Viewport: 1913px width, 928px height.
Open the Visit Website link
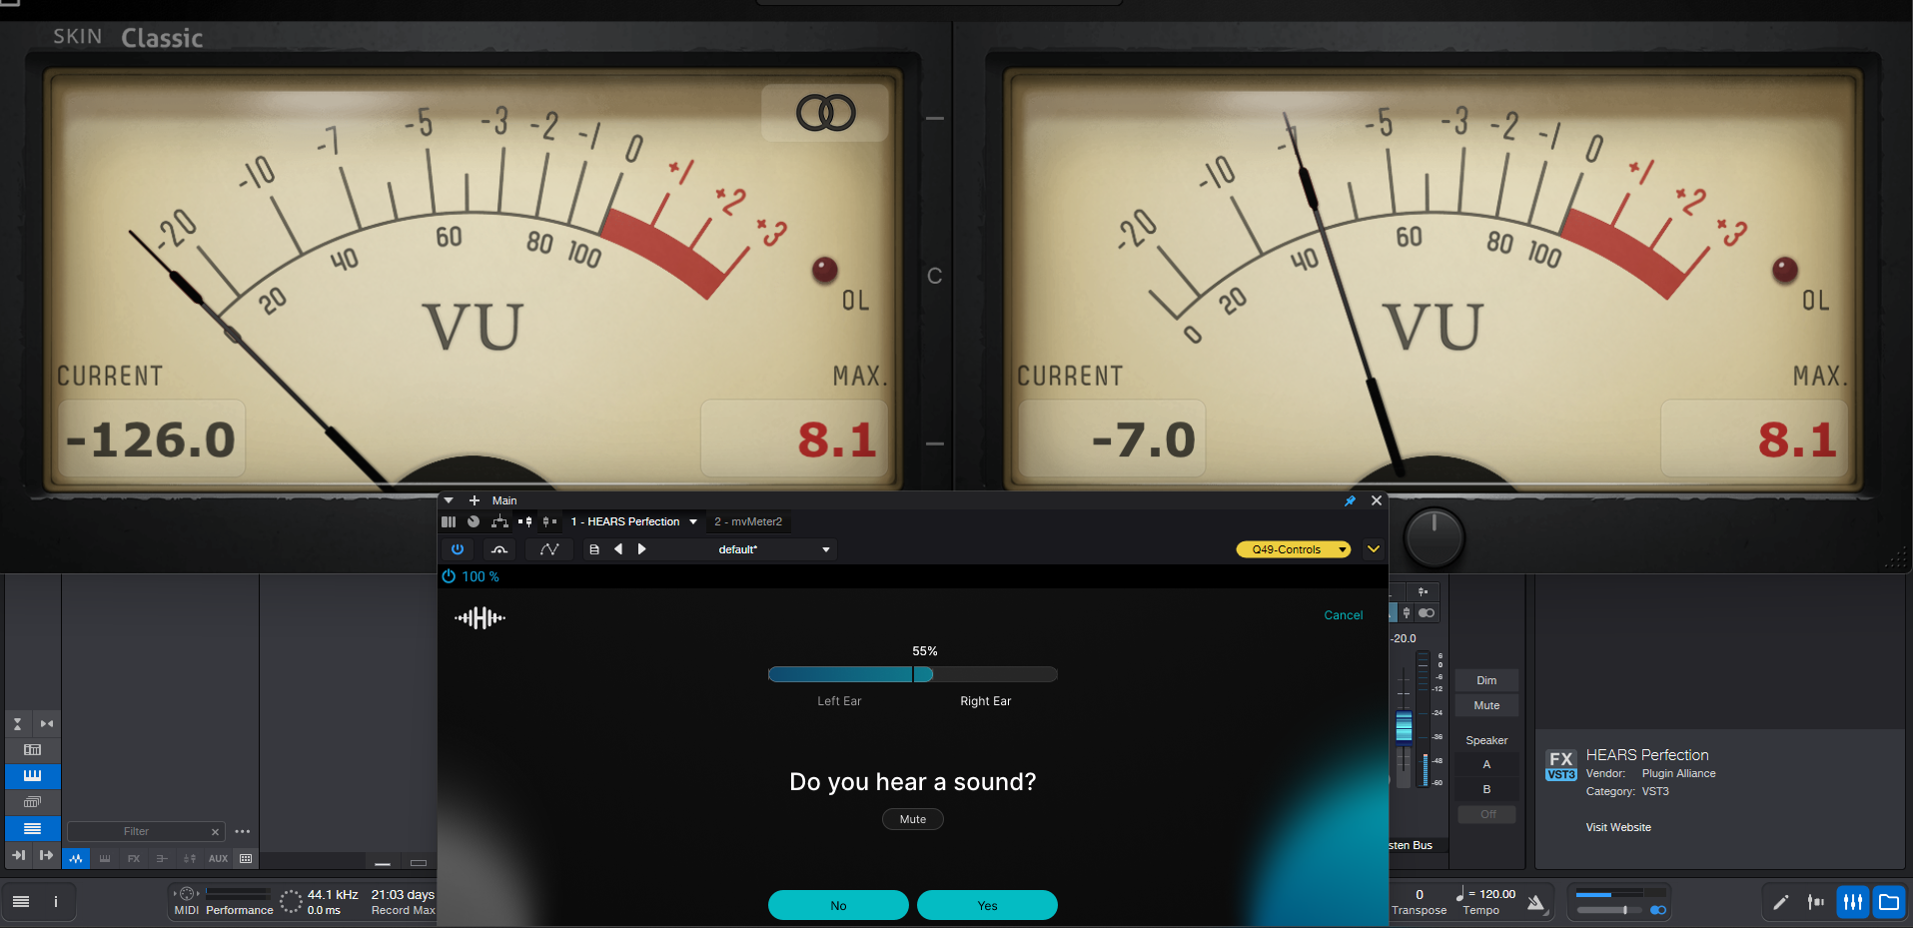tap(1618, 827)
